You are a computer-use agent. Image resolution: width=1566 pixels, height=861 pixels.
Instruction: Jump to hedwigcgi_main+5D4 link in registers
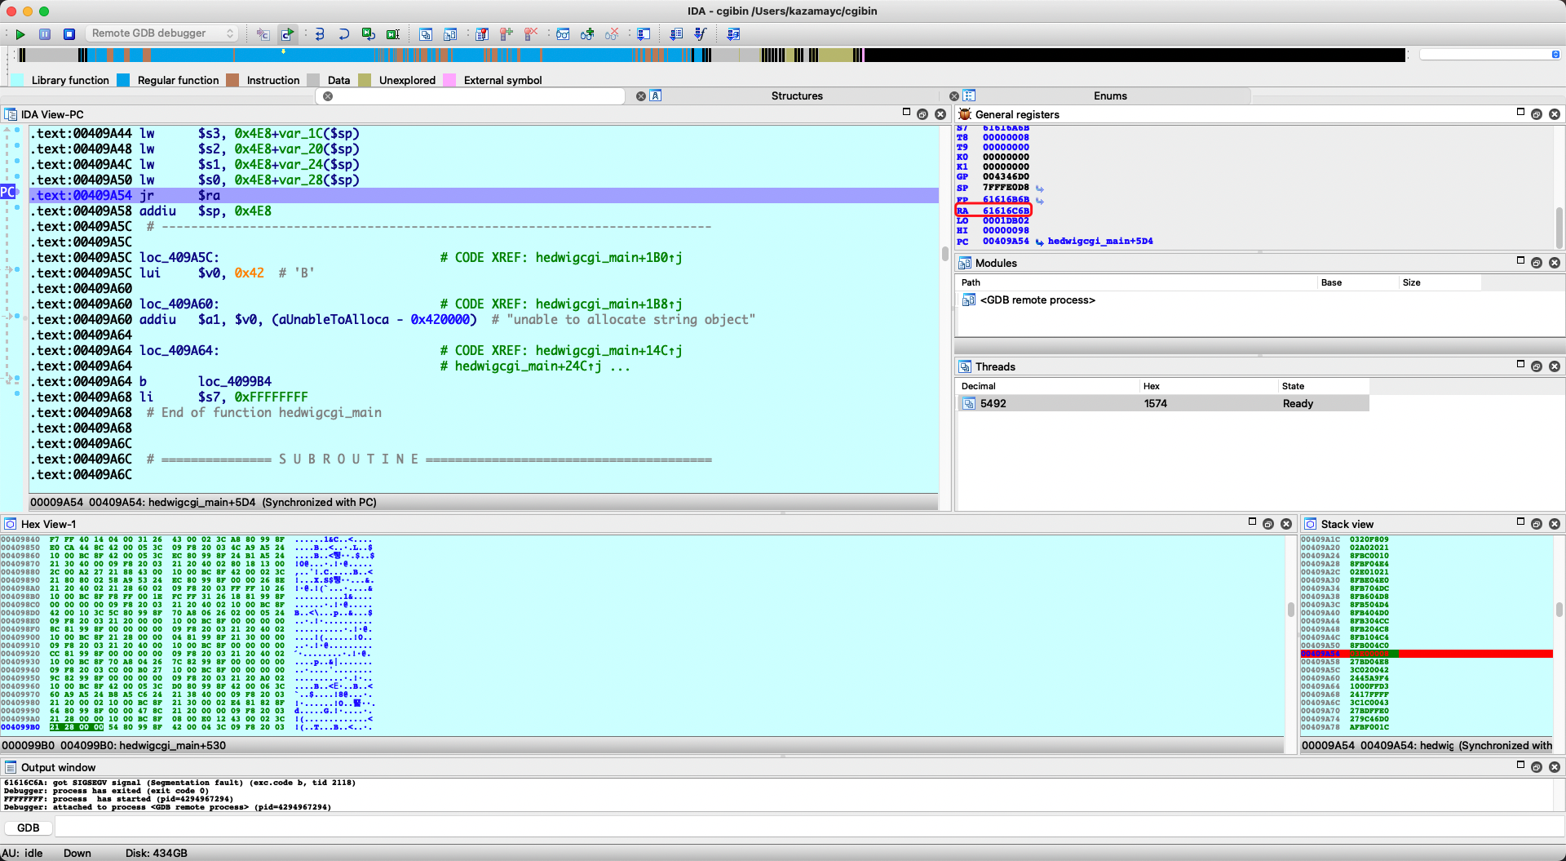tap(1100, 242)
